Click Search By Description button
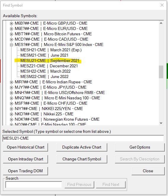 (x=140, y=159)
